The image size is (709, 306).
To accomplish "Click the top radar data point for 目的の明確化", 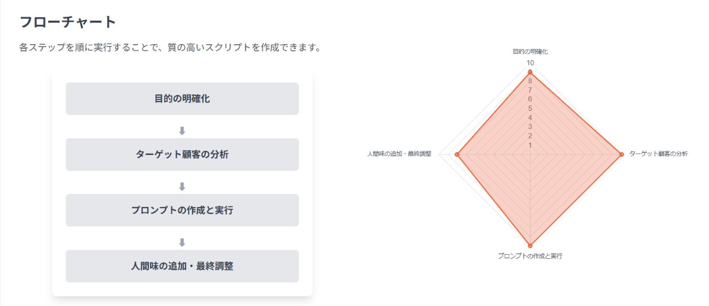I will click(x=530, y=72).
